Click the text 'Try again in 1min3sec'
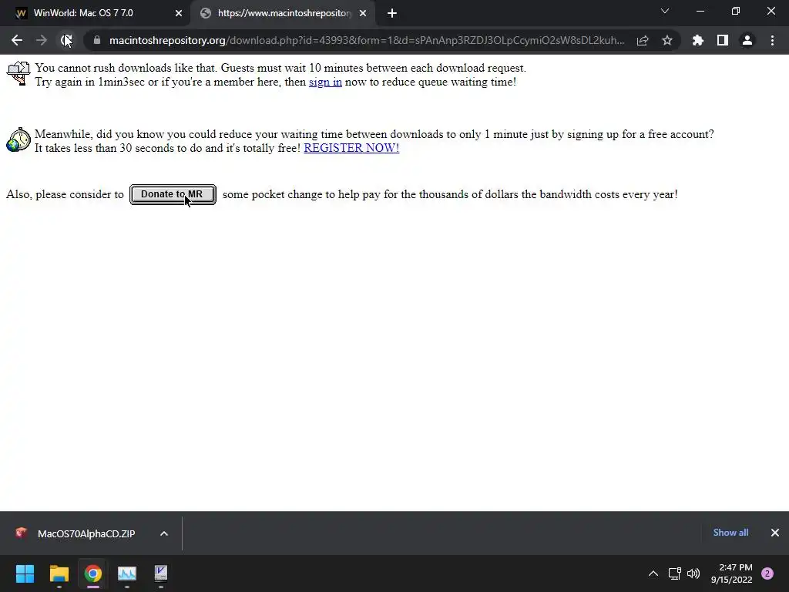Screen dimensions: 789x592 (x=89, y=82)
